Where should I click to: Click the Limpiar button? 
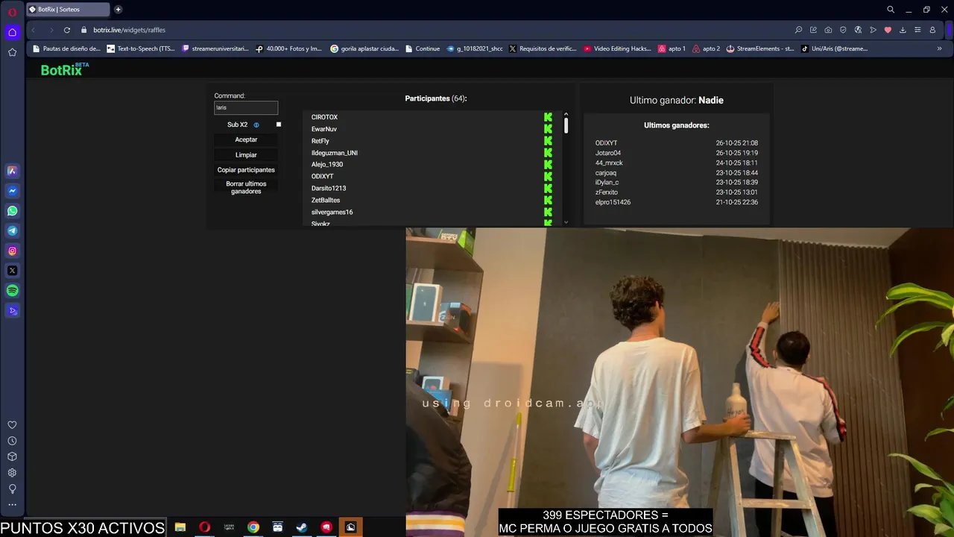click(x=246, y=155)
